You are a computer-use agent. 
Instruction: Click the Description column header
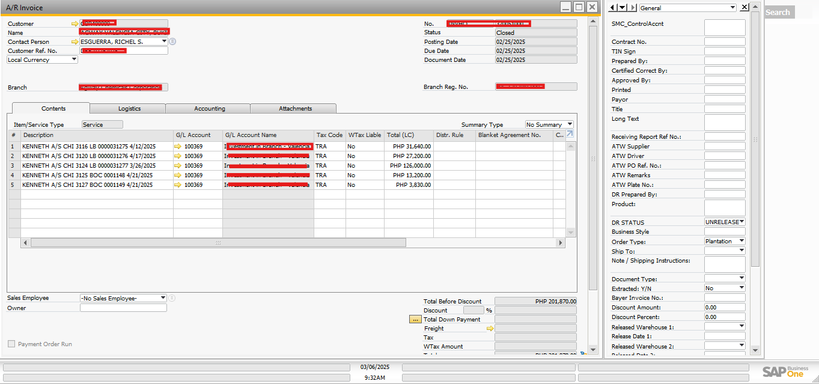(x=97, y=135)
